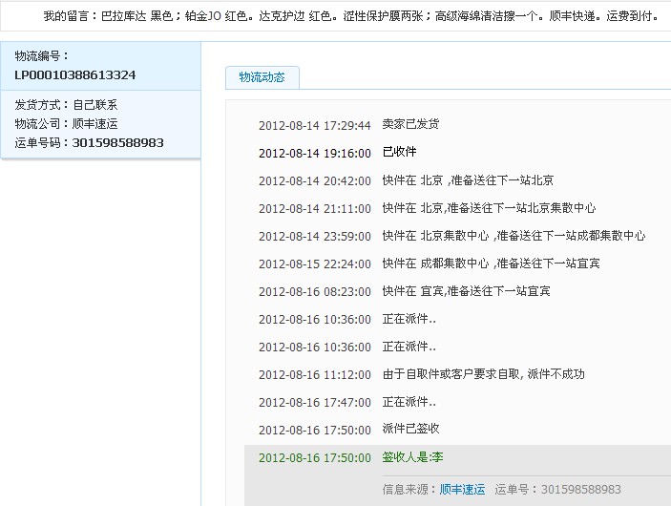
Task: Select the 正在派件 entry at 17:47:00
Action: [409, 402]
